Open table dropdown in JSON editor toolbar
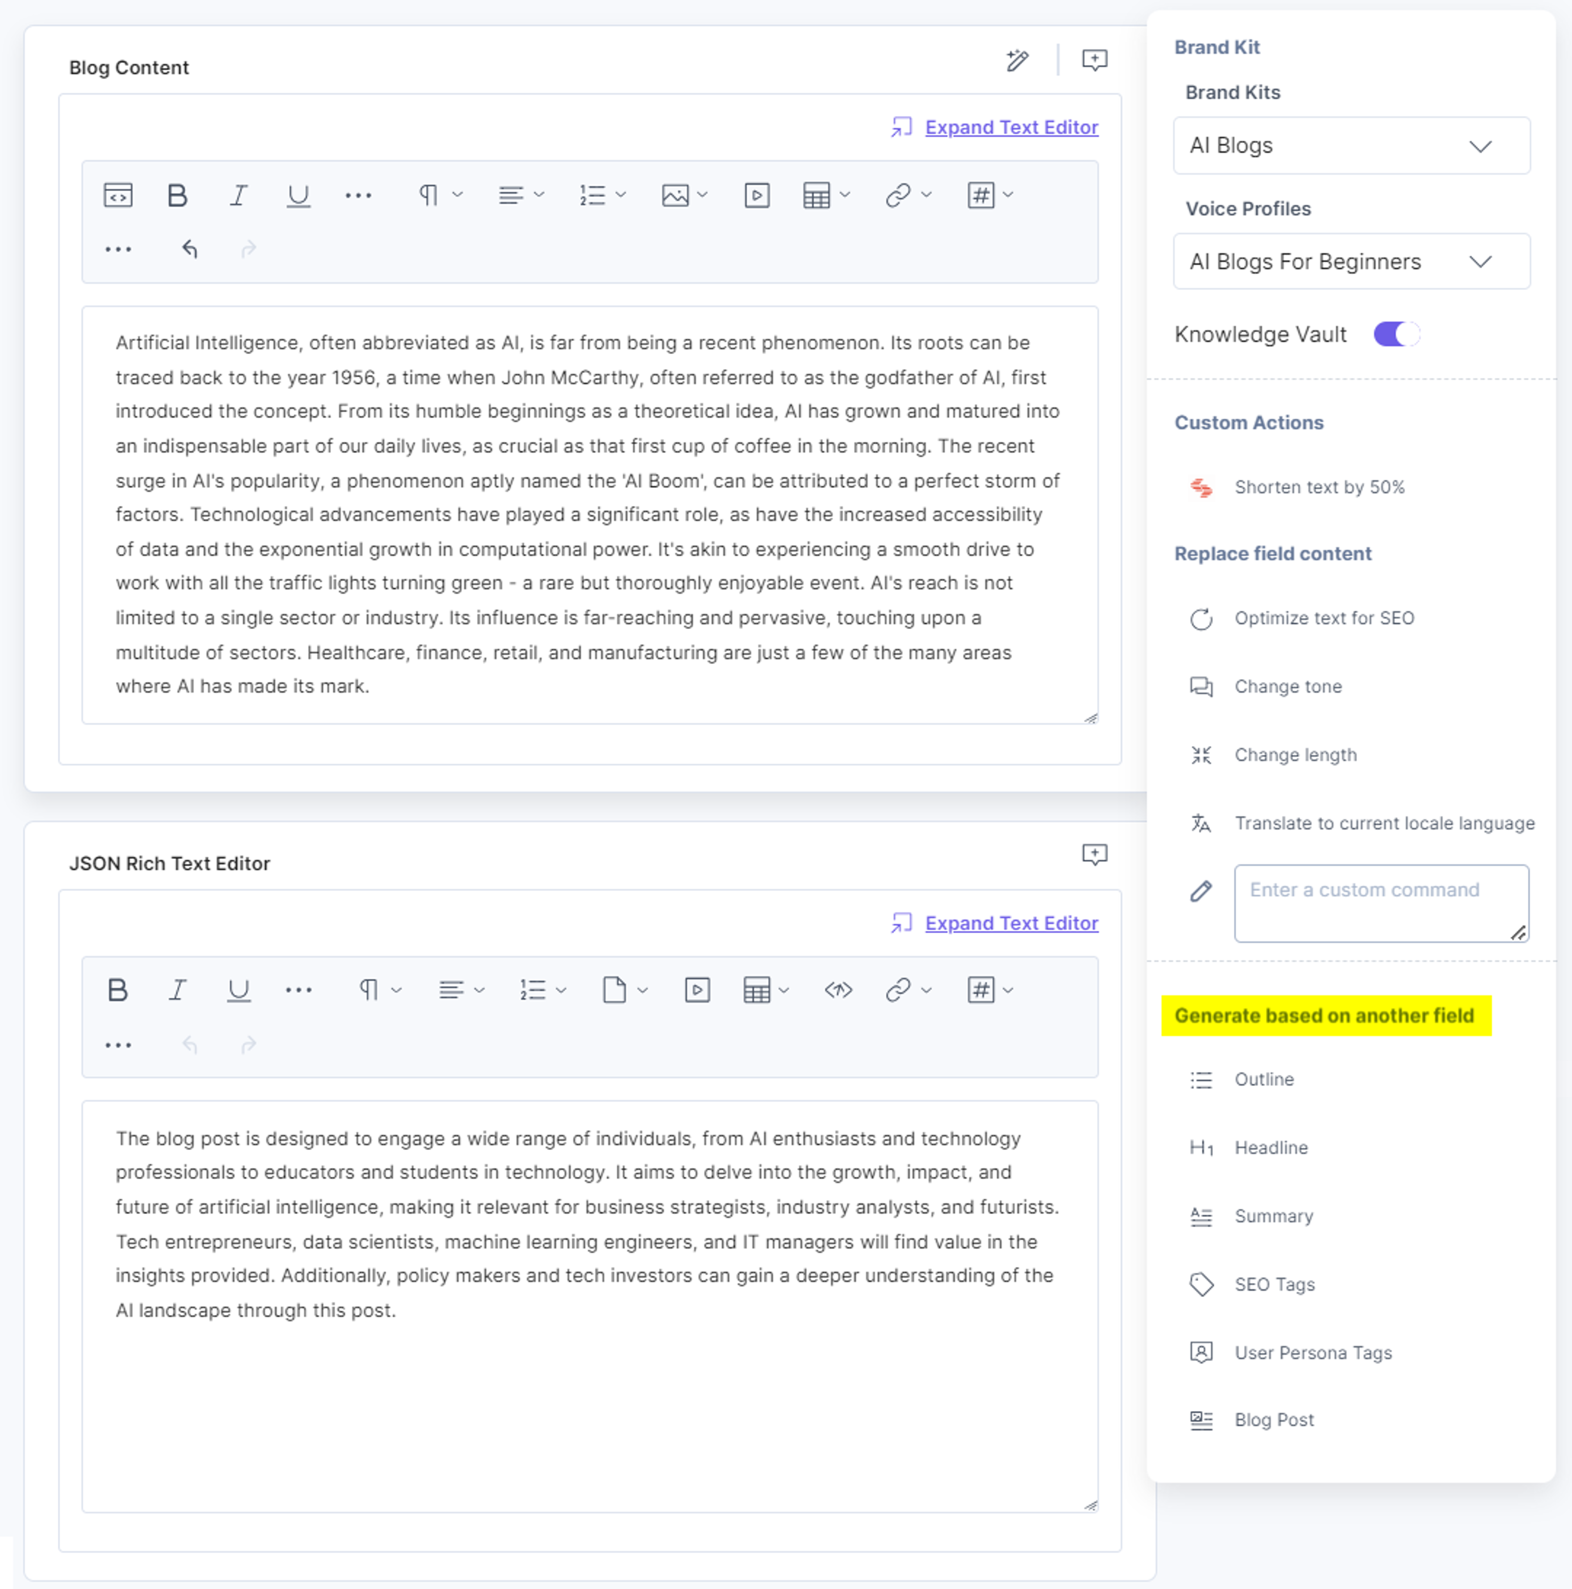 pos(766,989)
